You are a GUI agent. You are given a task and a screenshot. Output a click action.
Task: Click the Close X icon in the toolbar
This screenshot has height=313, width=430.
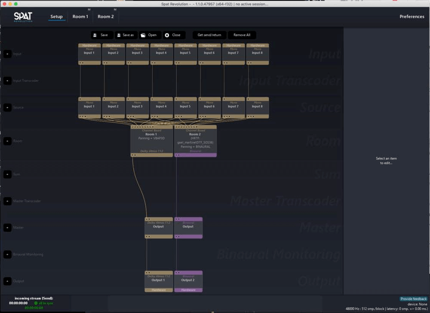click(x=167, y=35)
